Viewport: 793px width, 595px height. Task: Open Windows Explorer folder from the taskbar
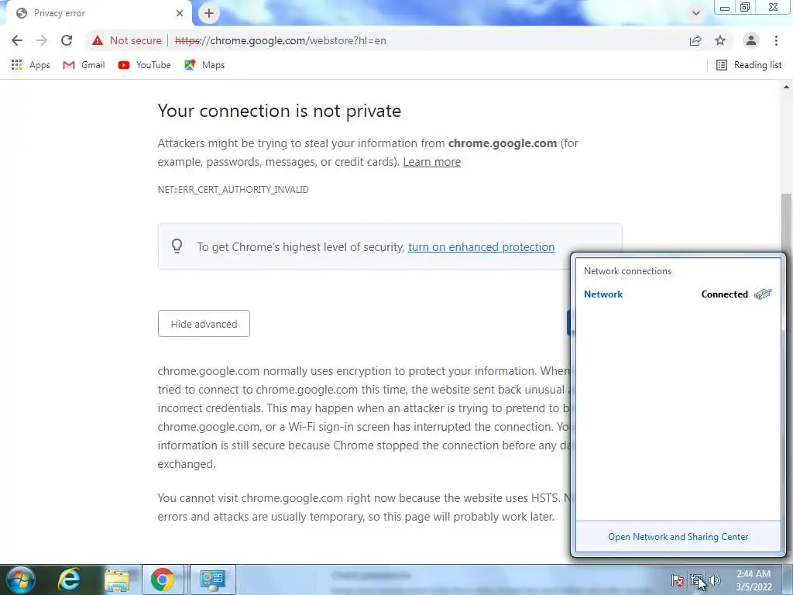coord(117,580)
